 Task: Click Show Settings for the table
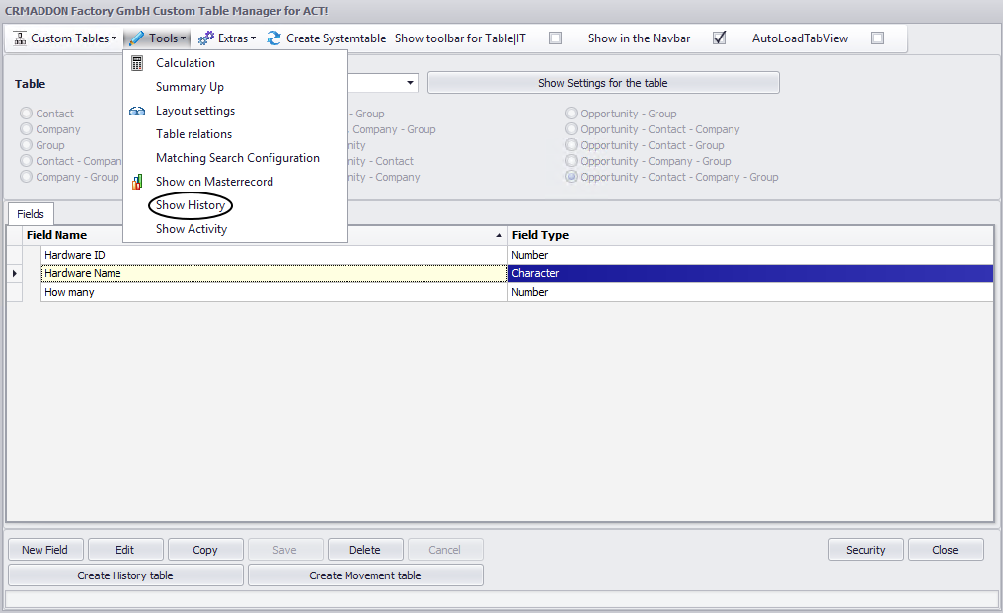[602, 82]
